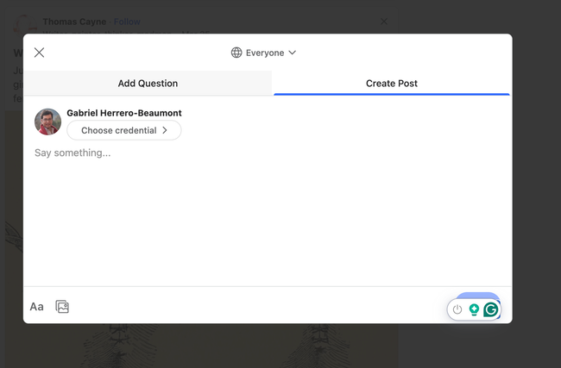Screen dimensions: 561x368
Task: Expand the Everyone audience dropdown chevron
Action: tap(292, 53)
